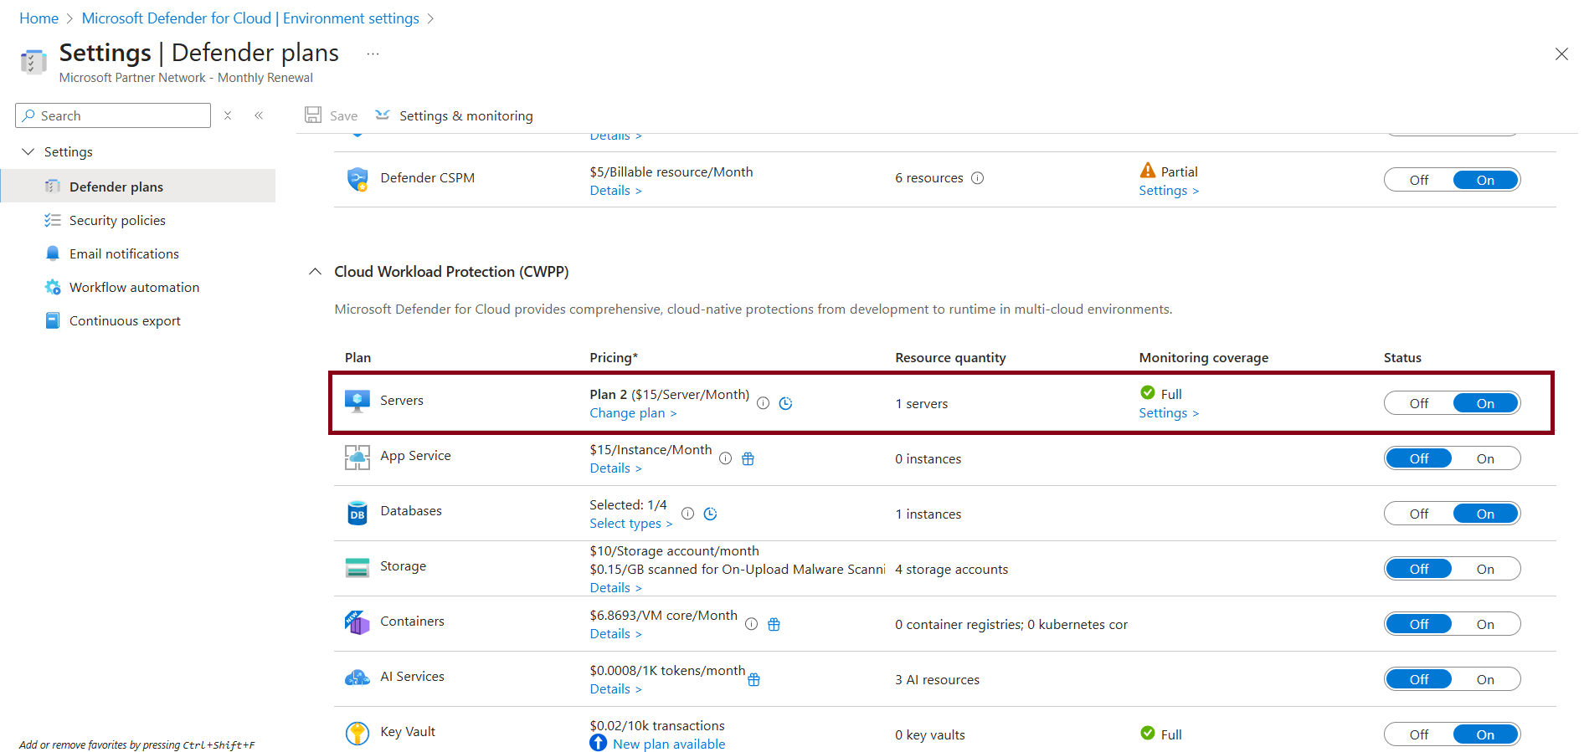The width and height of the screenshot is (1584, 752).
Task: Click the '3 AI resources' quantity text
Action: (x=937, y=679)
